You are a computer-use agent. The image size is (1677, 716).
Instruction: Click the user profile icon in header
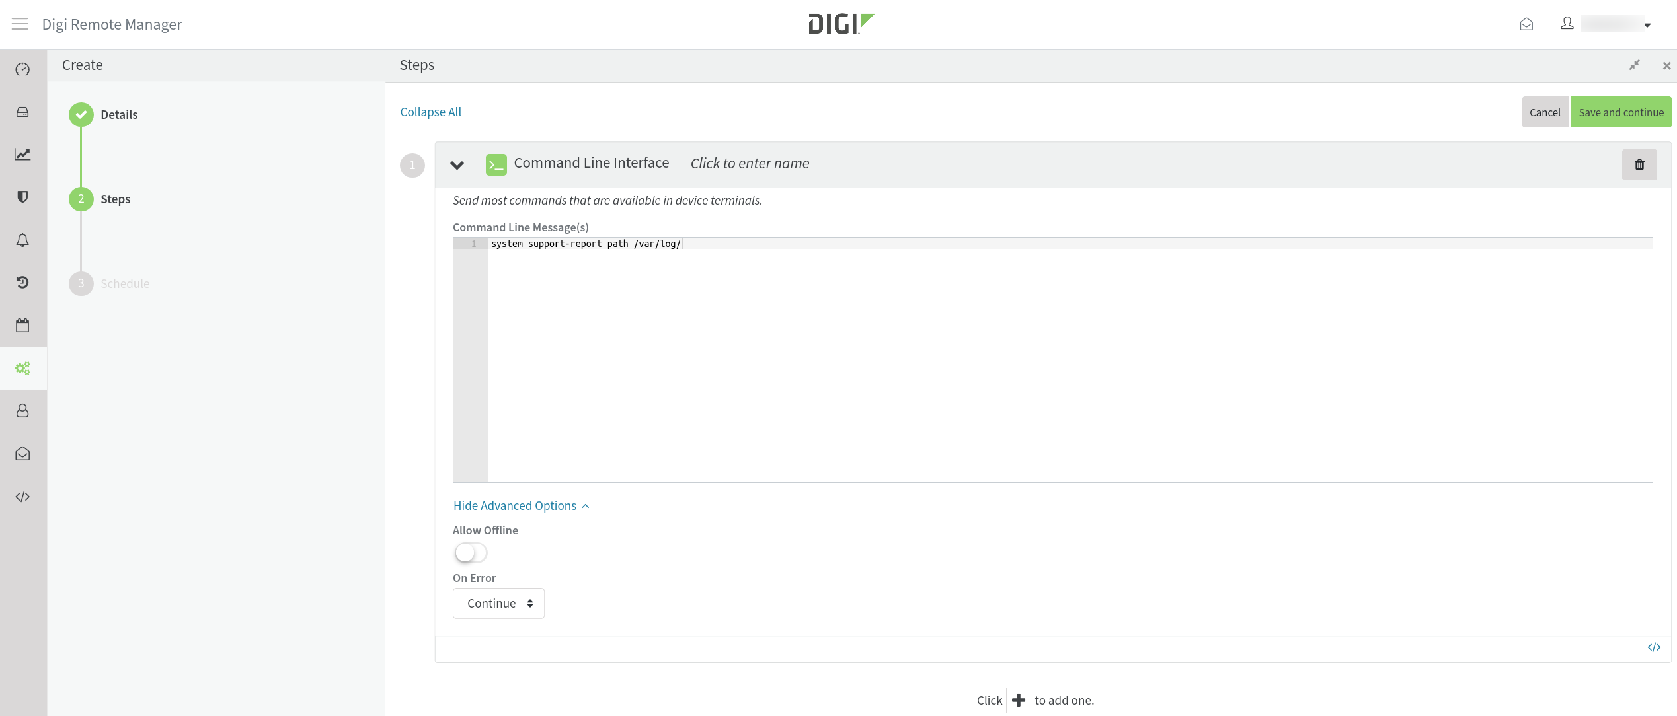tap(1567, 24)
